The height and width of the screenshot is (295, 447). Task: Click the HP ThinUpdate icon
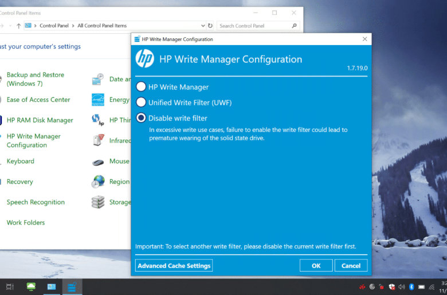click(x=98, y=120)
